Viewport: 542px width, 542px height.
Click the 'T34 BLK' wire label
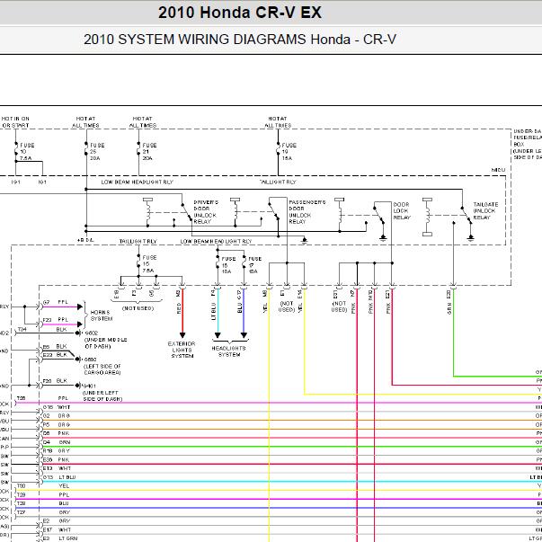click(x=42, y=329)
